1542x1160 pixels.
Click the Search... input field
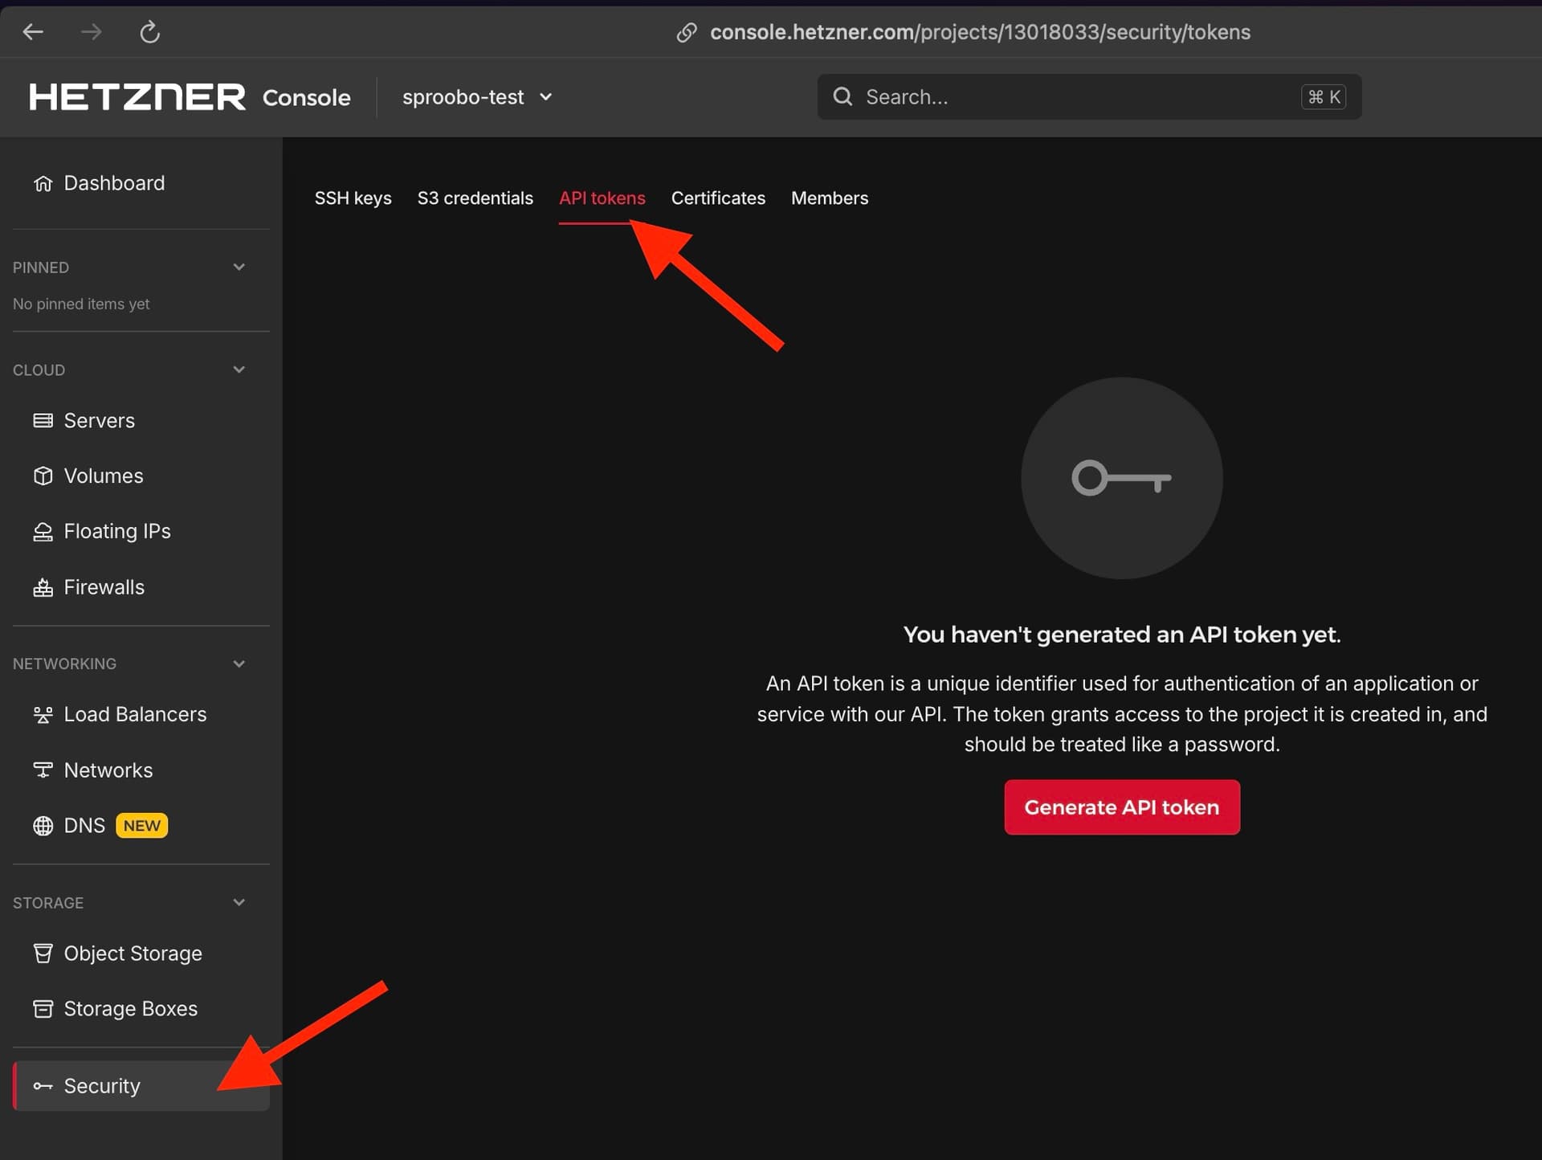[1089, 97]
